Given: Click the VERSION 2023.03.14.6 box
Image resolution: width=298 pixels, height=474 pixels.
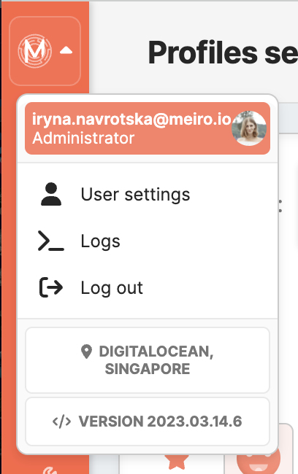Looking at the screenshot, I should tap(148, 421).
